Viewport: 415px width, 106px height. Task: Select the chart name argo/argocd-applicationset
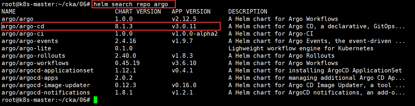pos(48,71)
